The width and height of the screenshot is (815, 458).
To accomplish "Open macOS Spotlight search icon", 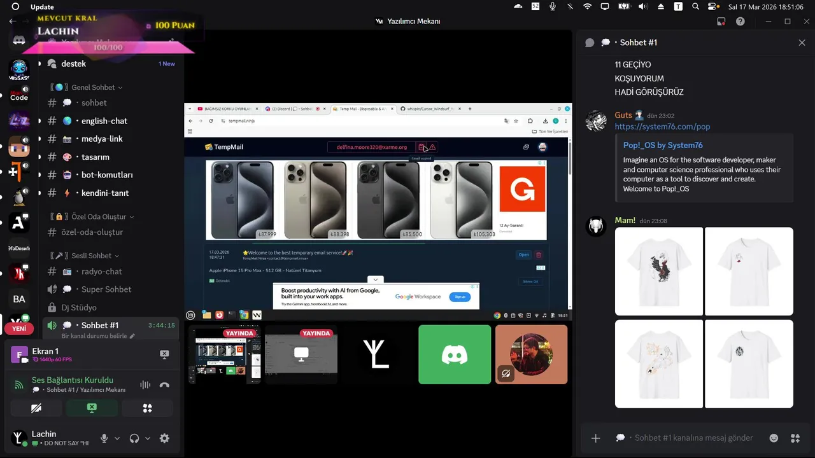I will coord(695,6).
